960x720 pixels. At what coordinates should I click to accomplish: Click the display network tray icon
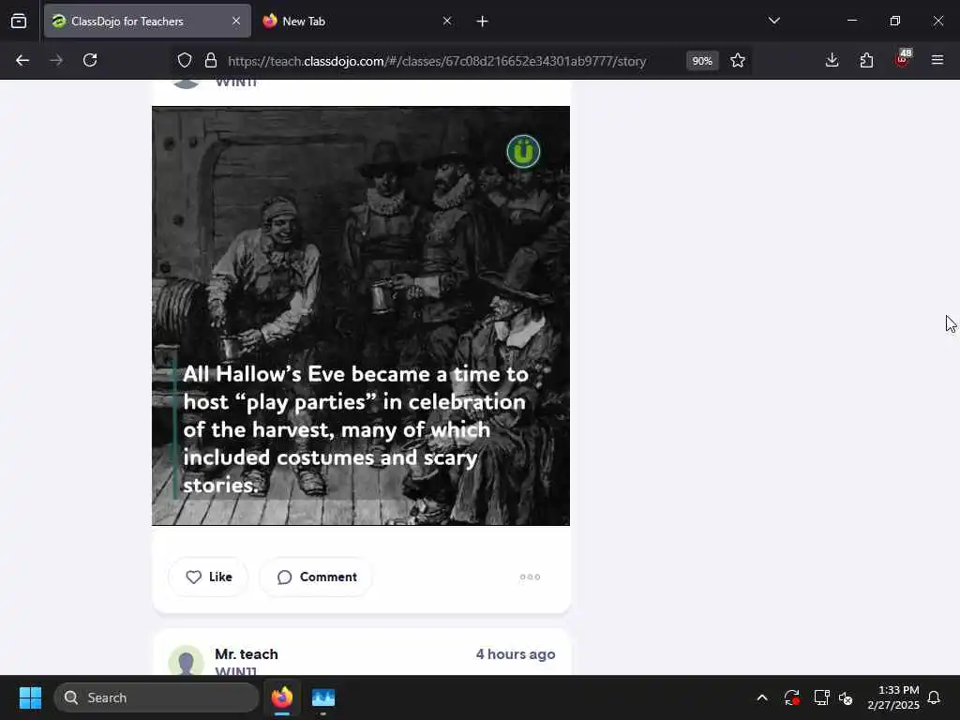[x=821, y=697]
